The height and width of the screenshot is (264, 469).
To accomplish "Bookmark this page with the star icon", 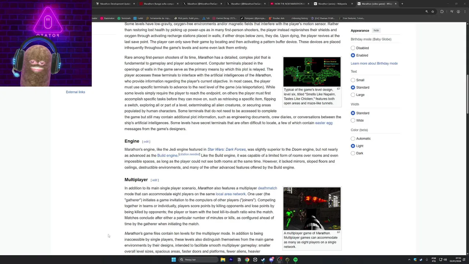I will pyautogui.click(x=433, y=11).
